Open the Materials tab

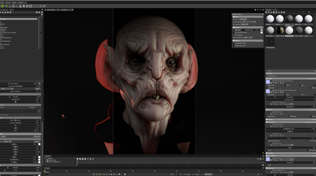268,10
